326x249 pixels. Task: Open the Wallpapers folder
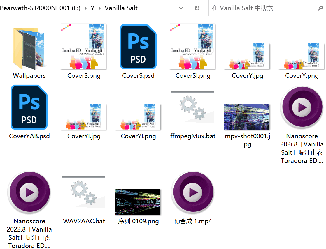click(x=29, y=49)
